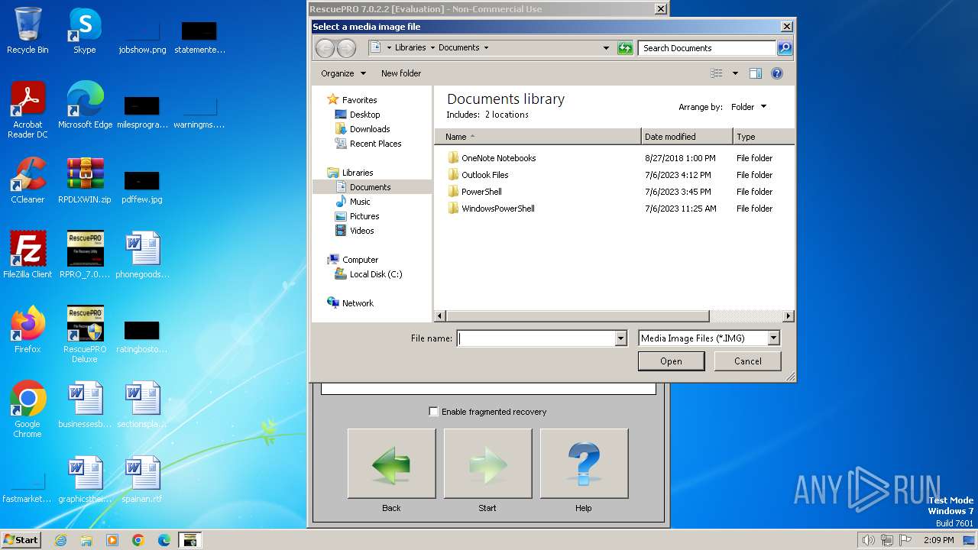Select Microsoft Edge desktop icon
Viewport: 978px width, 550px height.
tap(85, 105)
